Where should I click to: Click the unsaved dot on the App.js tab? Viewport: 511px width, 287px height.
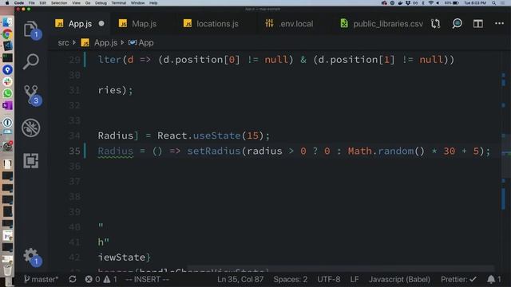pos(101,24)
